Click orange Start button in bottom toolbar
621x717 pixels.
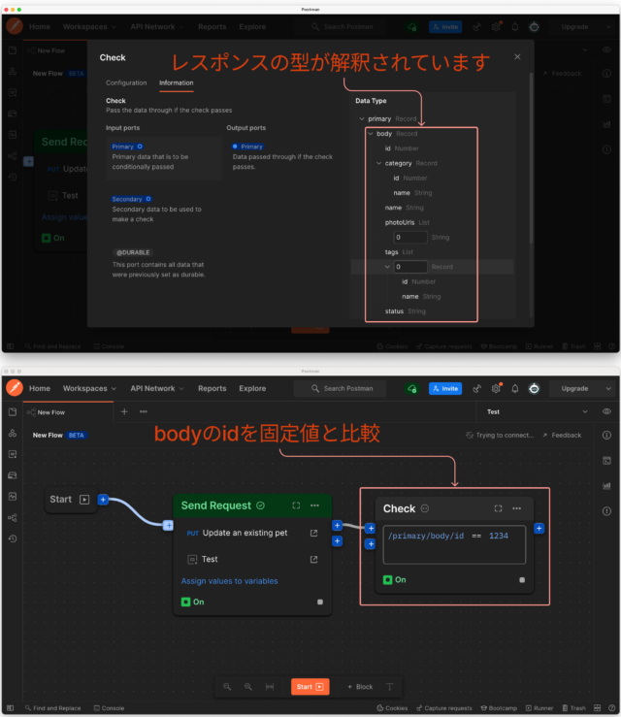(x=310, y=687)
